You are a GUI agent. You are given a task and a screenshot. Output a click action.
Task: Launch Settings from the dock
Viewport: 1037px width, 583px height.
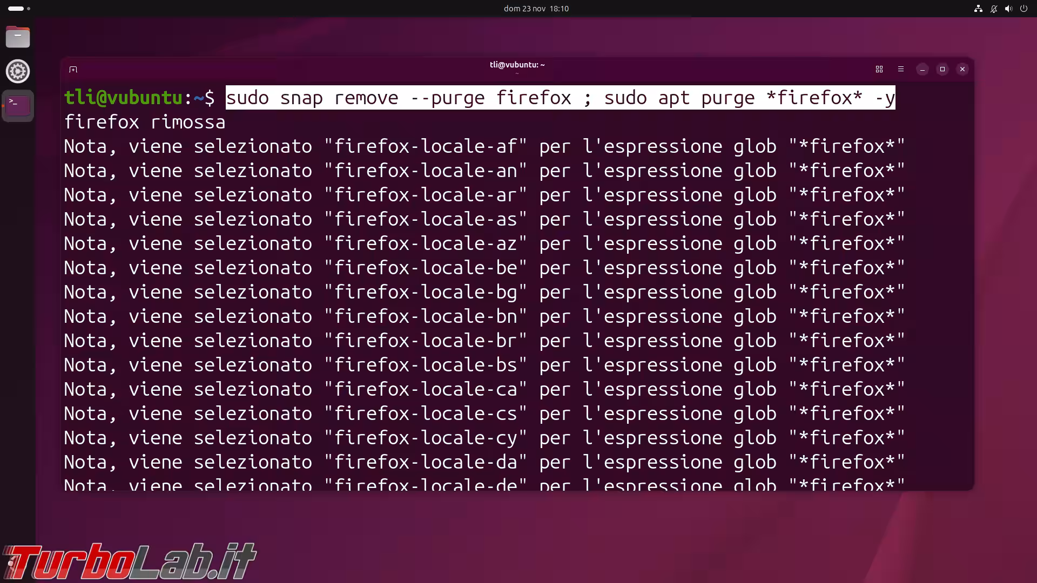click(x=18, y=71)
